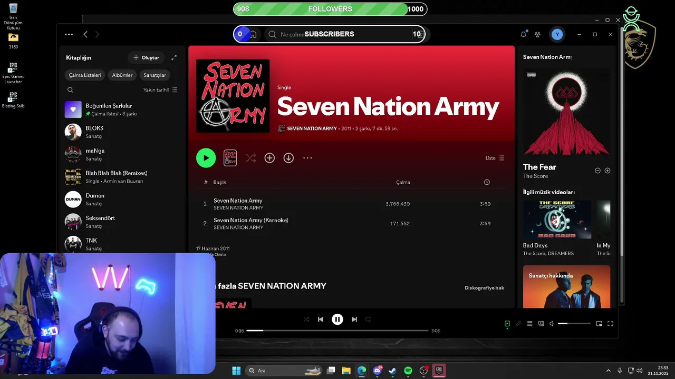The image size is (675, 379).
Task: Sort by Çalma play count column
Action: pyautogui.click(x=403, y=182)
